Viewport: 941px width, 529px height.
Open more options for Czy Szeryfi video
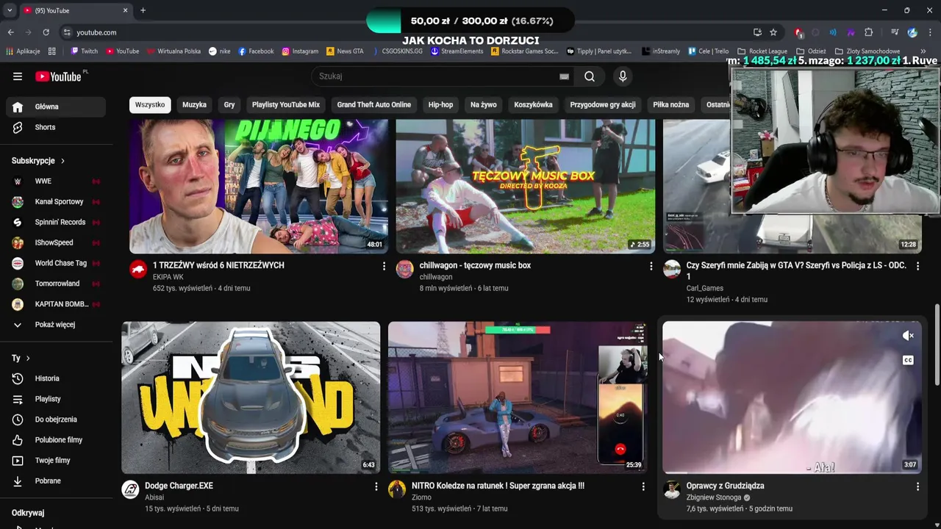[x=917, y=266]
